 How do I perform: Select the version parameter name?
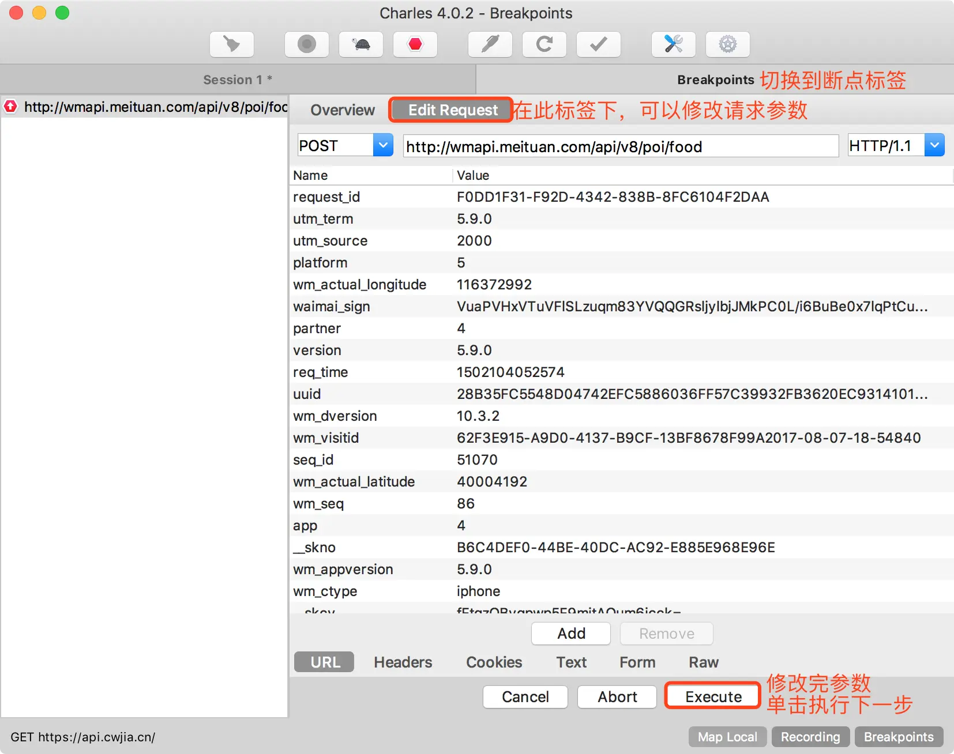tap(317, 350)
